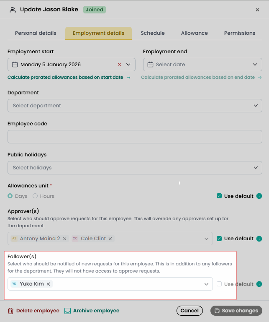Expand the Public holidays dropdown
Viewport: 269px width, 322px height.
135,168
